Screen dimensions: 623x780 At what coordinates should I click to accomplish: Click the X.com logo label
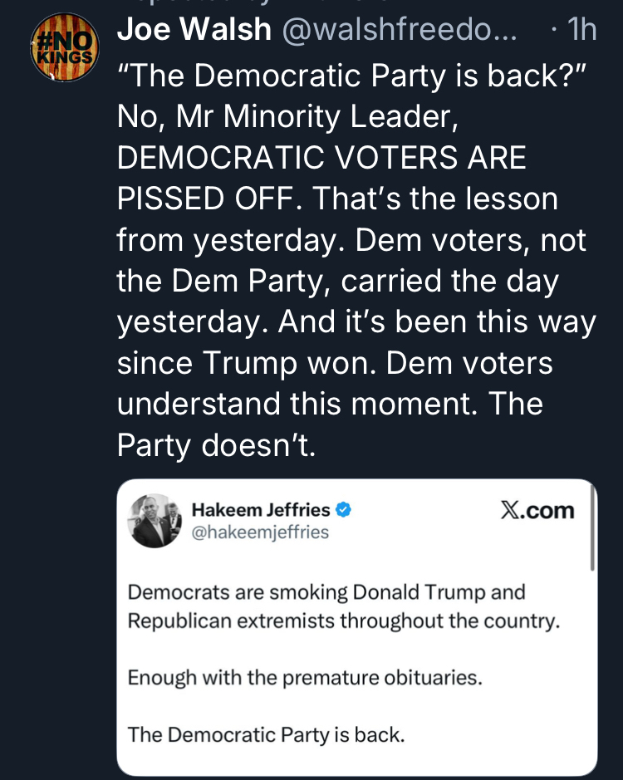click(x=537, y=511)
